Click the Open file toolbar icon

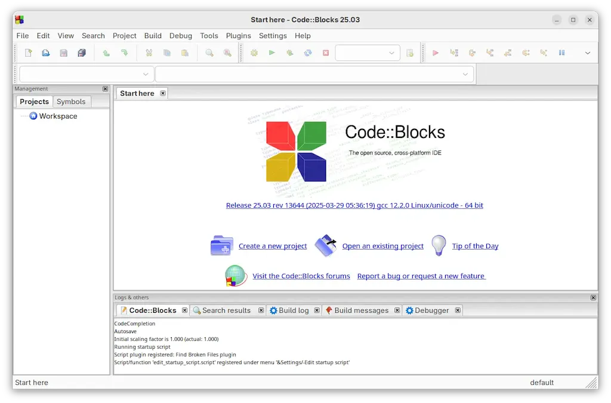coord(45,53)
